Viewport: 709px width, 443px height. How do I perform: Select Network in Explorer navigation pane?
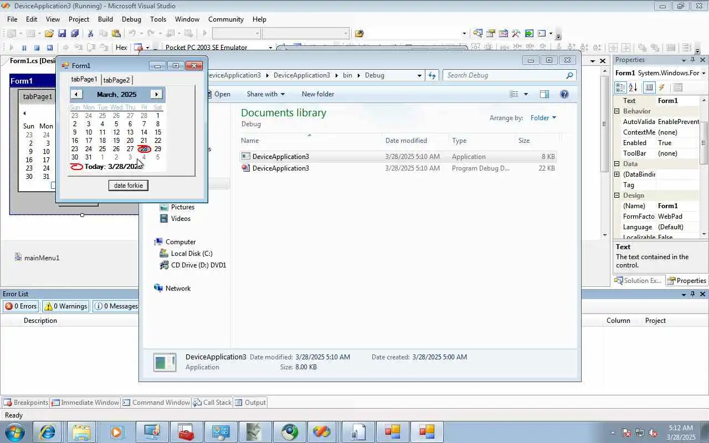pos(177,289)
